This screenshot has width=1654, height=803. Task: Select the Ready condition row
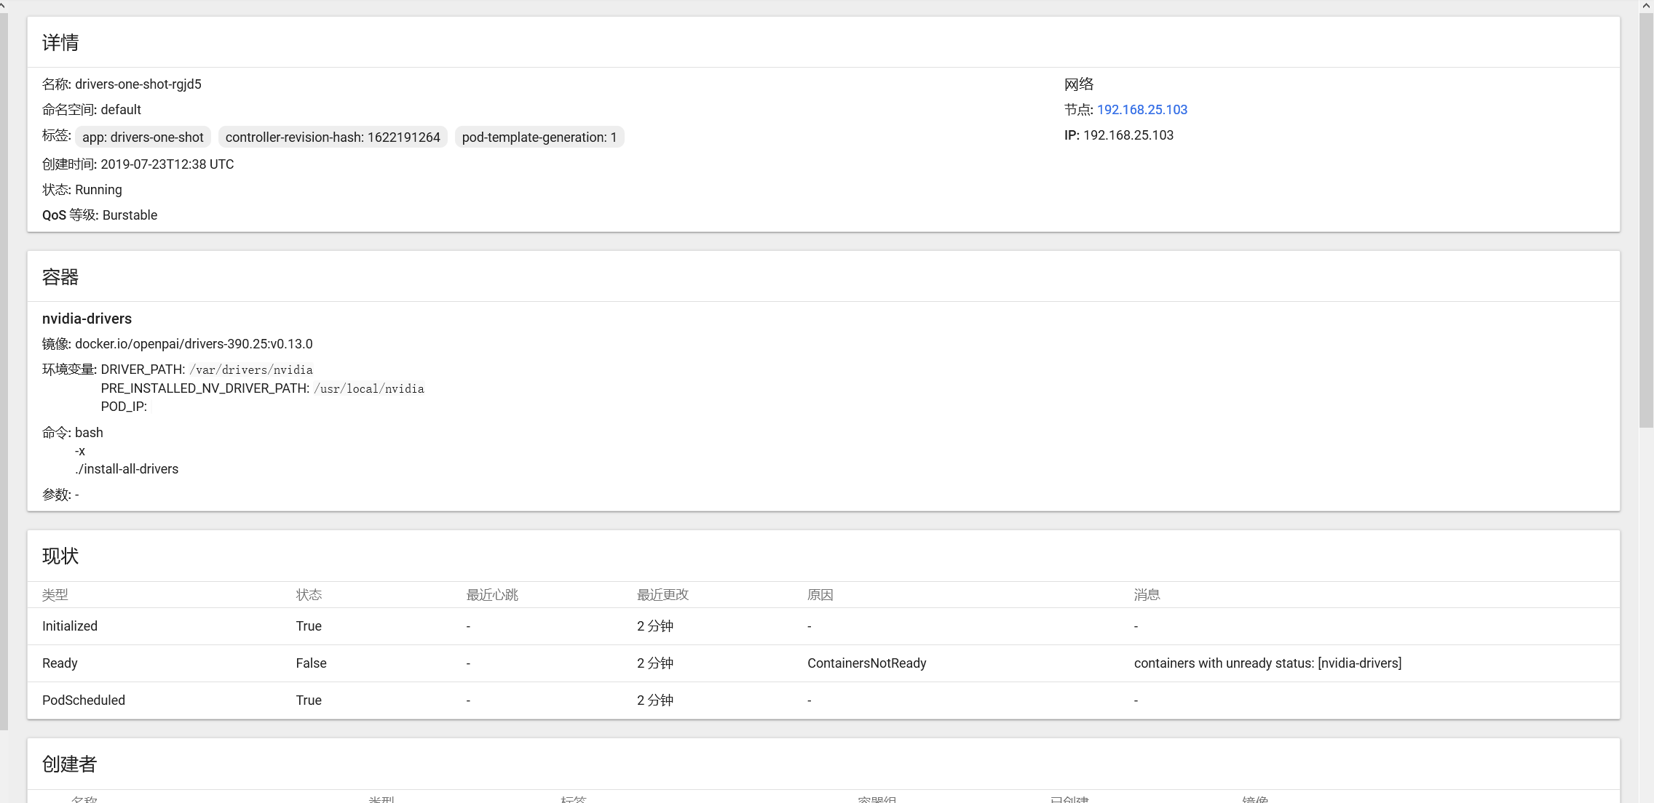[x=60, y=663]
